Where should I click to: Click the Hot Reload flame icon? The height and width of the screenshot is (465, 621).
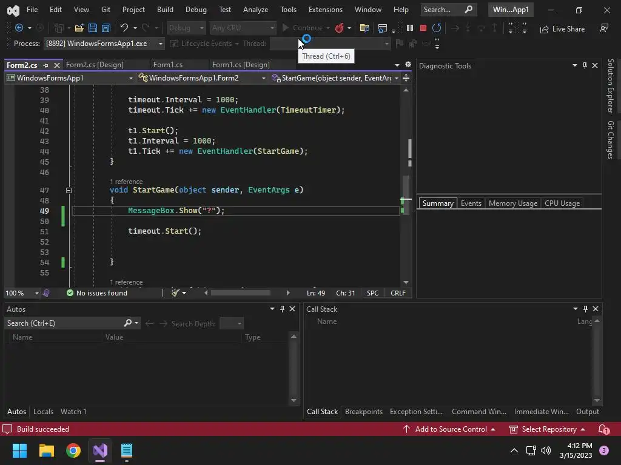point(340,28)
